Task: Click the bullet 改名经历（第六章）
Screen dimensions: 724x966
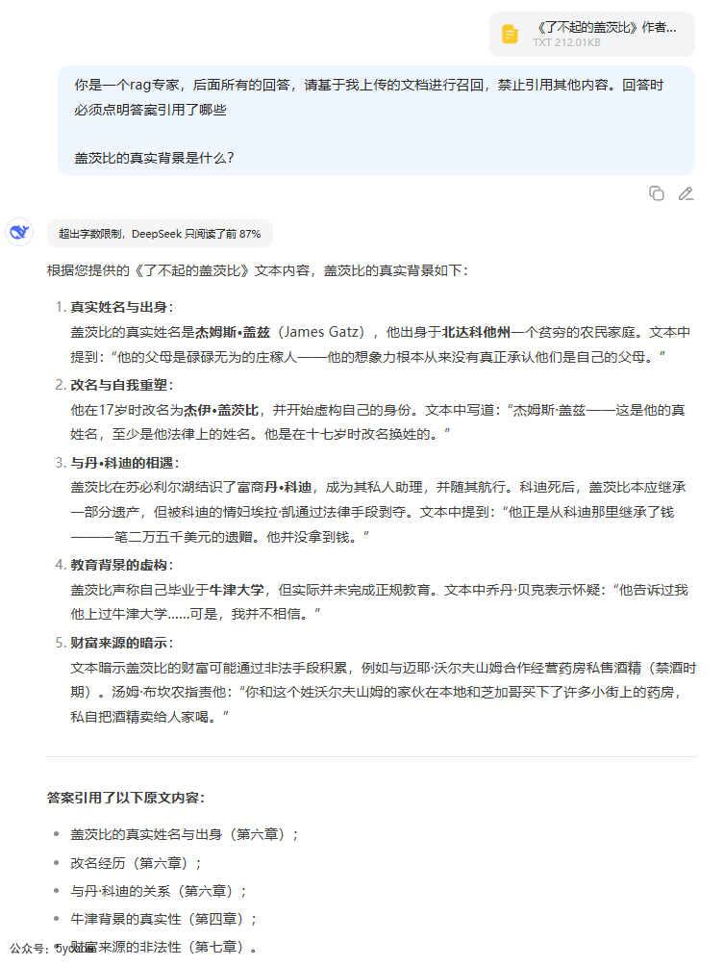Action: [x=136, y=863]
